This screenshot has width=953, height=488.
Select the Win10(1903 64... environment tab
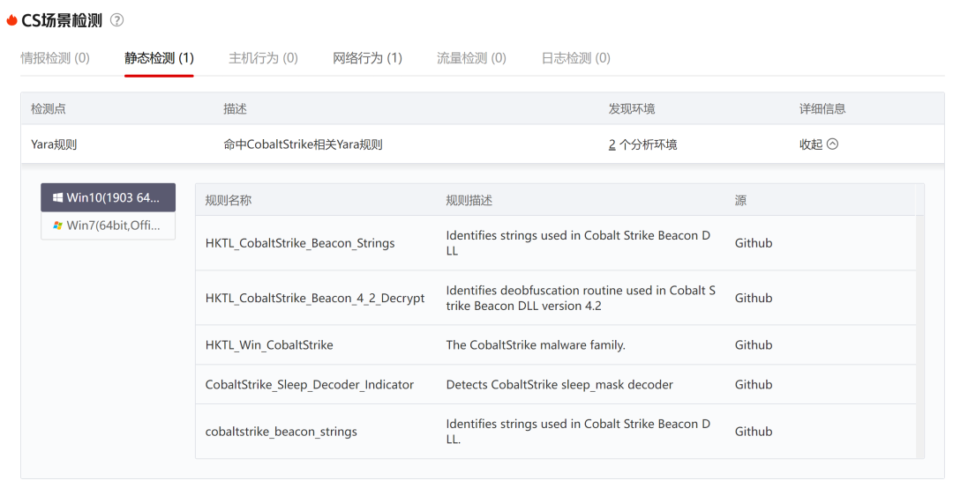(x=109, y=197)
